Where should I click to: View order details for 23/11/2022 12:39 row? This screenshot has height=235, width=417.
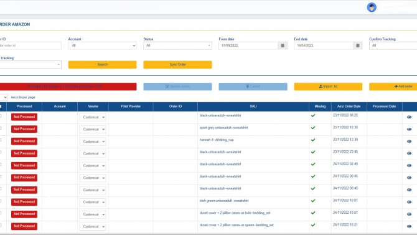[x=409, y=141]
